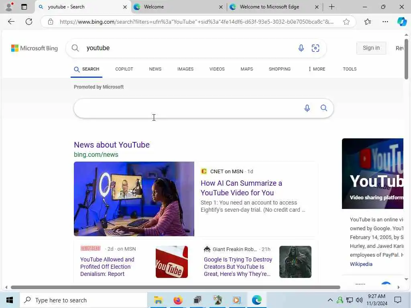This screenshot has width=411, height=308.
Task: Click the Sign in button
Action: [371, 48]
